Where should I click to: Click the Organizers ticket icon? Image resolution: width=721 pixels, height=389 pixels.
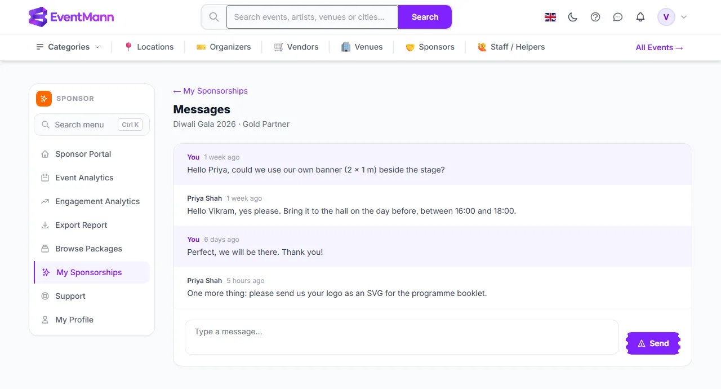click(201, 47)
